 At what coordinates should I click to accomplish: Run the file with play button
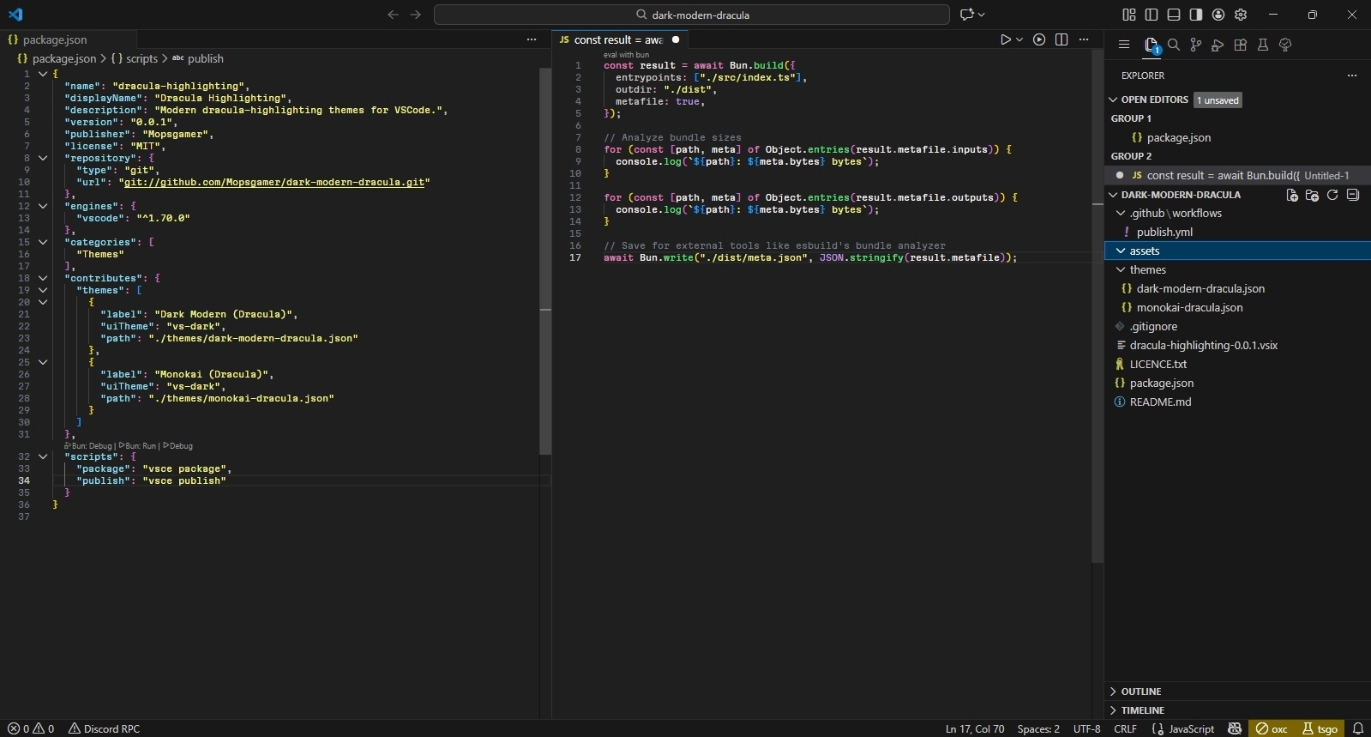1006,39
